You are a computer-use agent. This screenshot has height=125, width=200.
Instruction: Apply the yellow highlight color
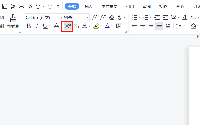click(x=96, y=26)
